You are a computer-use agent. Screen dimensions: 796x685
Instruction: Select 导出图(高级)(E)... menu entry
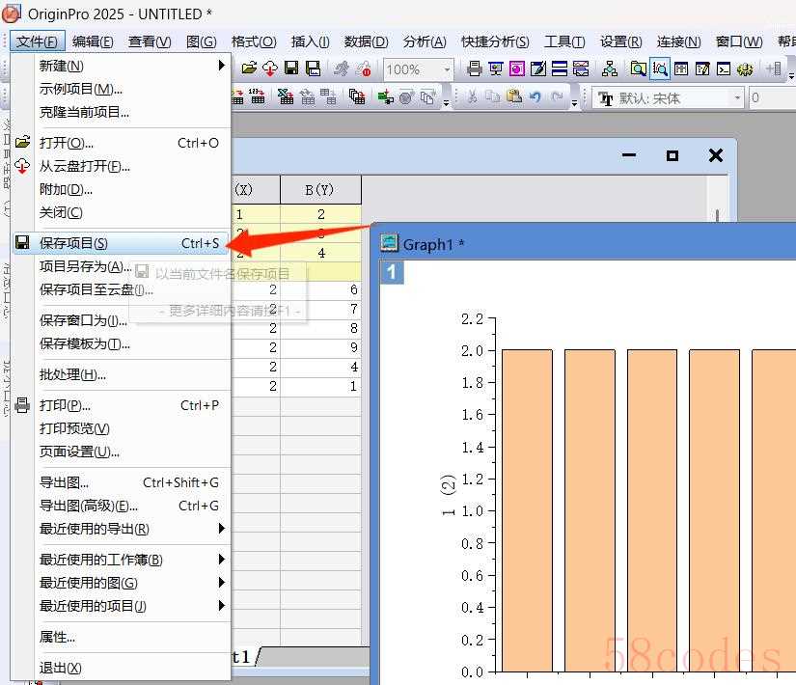[121, 506]
